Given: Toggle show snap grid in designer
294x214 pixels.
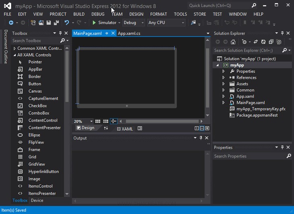Looking at the screenshot, I should point(98,121).
